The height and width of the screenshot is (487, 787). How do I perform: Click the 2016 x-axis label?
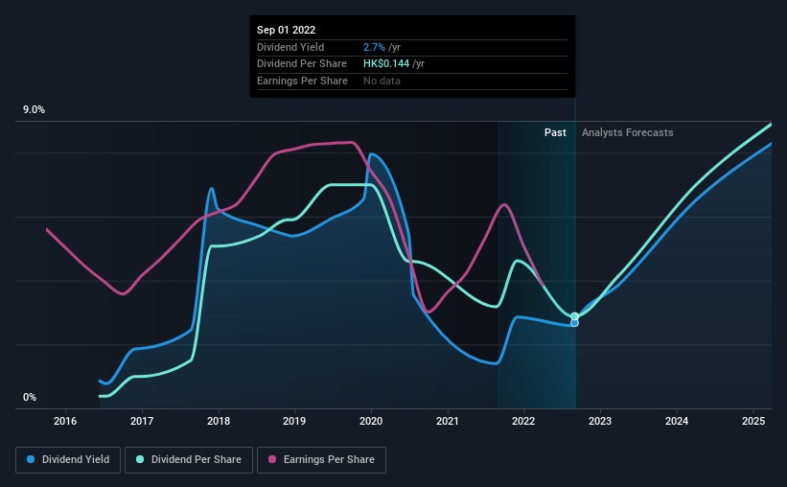pyautogui.click(x=65, y=421)
